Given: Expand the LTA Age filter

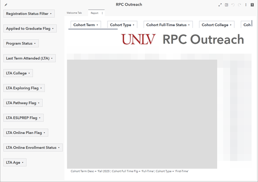Looking at the screenshot, I should (x=15, y=162).
